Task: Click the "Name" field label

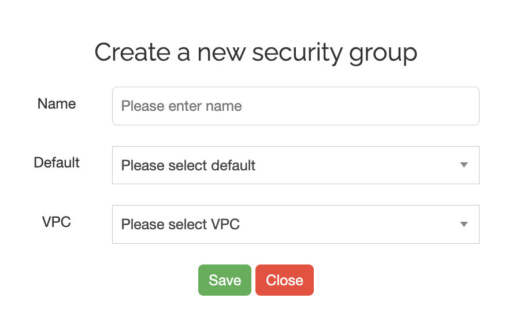Action: 57,104
